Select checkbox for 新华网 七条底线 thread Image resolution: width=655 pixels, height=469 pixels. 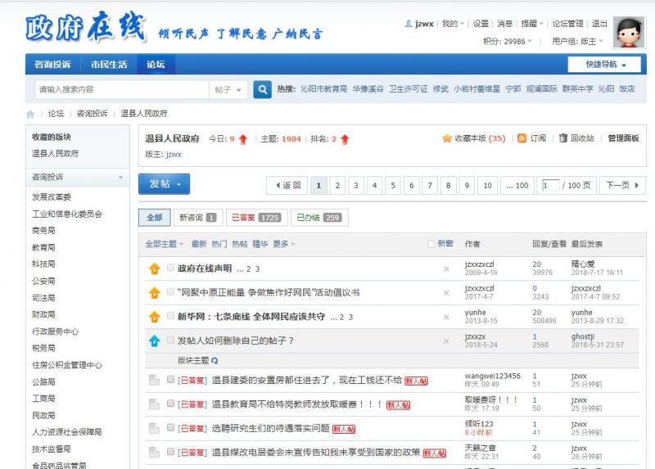coord(170,316)
